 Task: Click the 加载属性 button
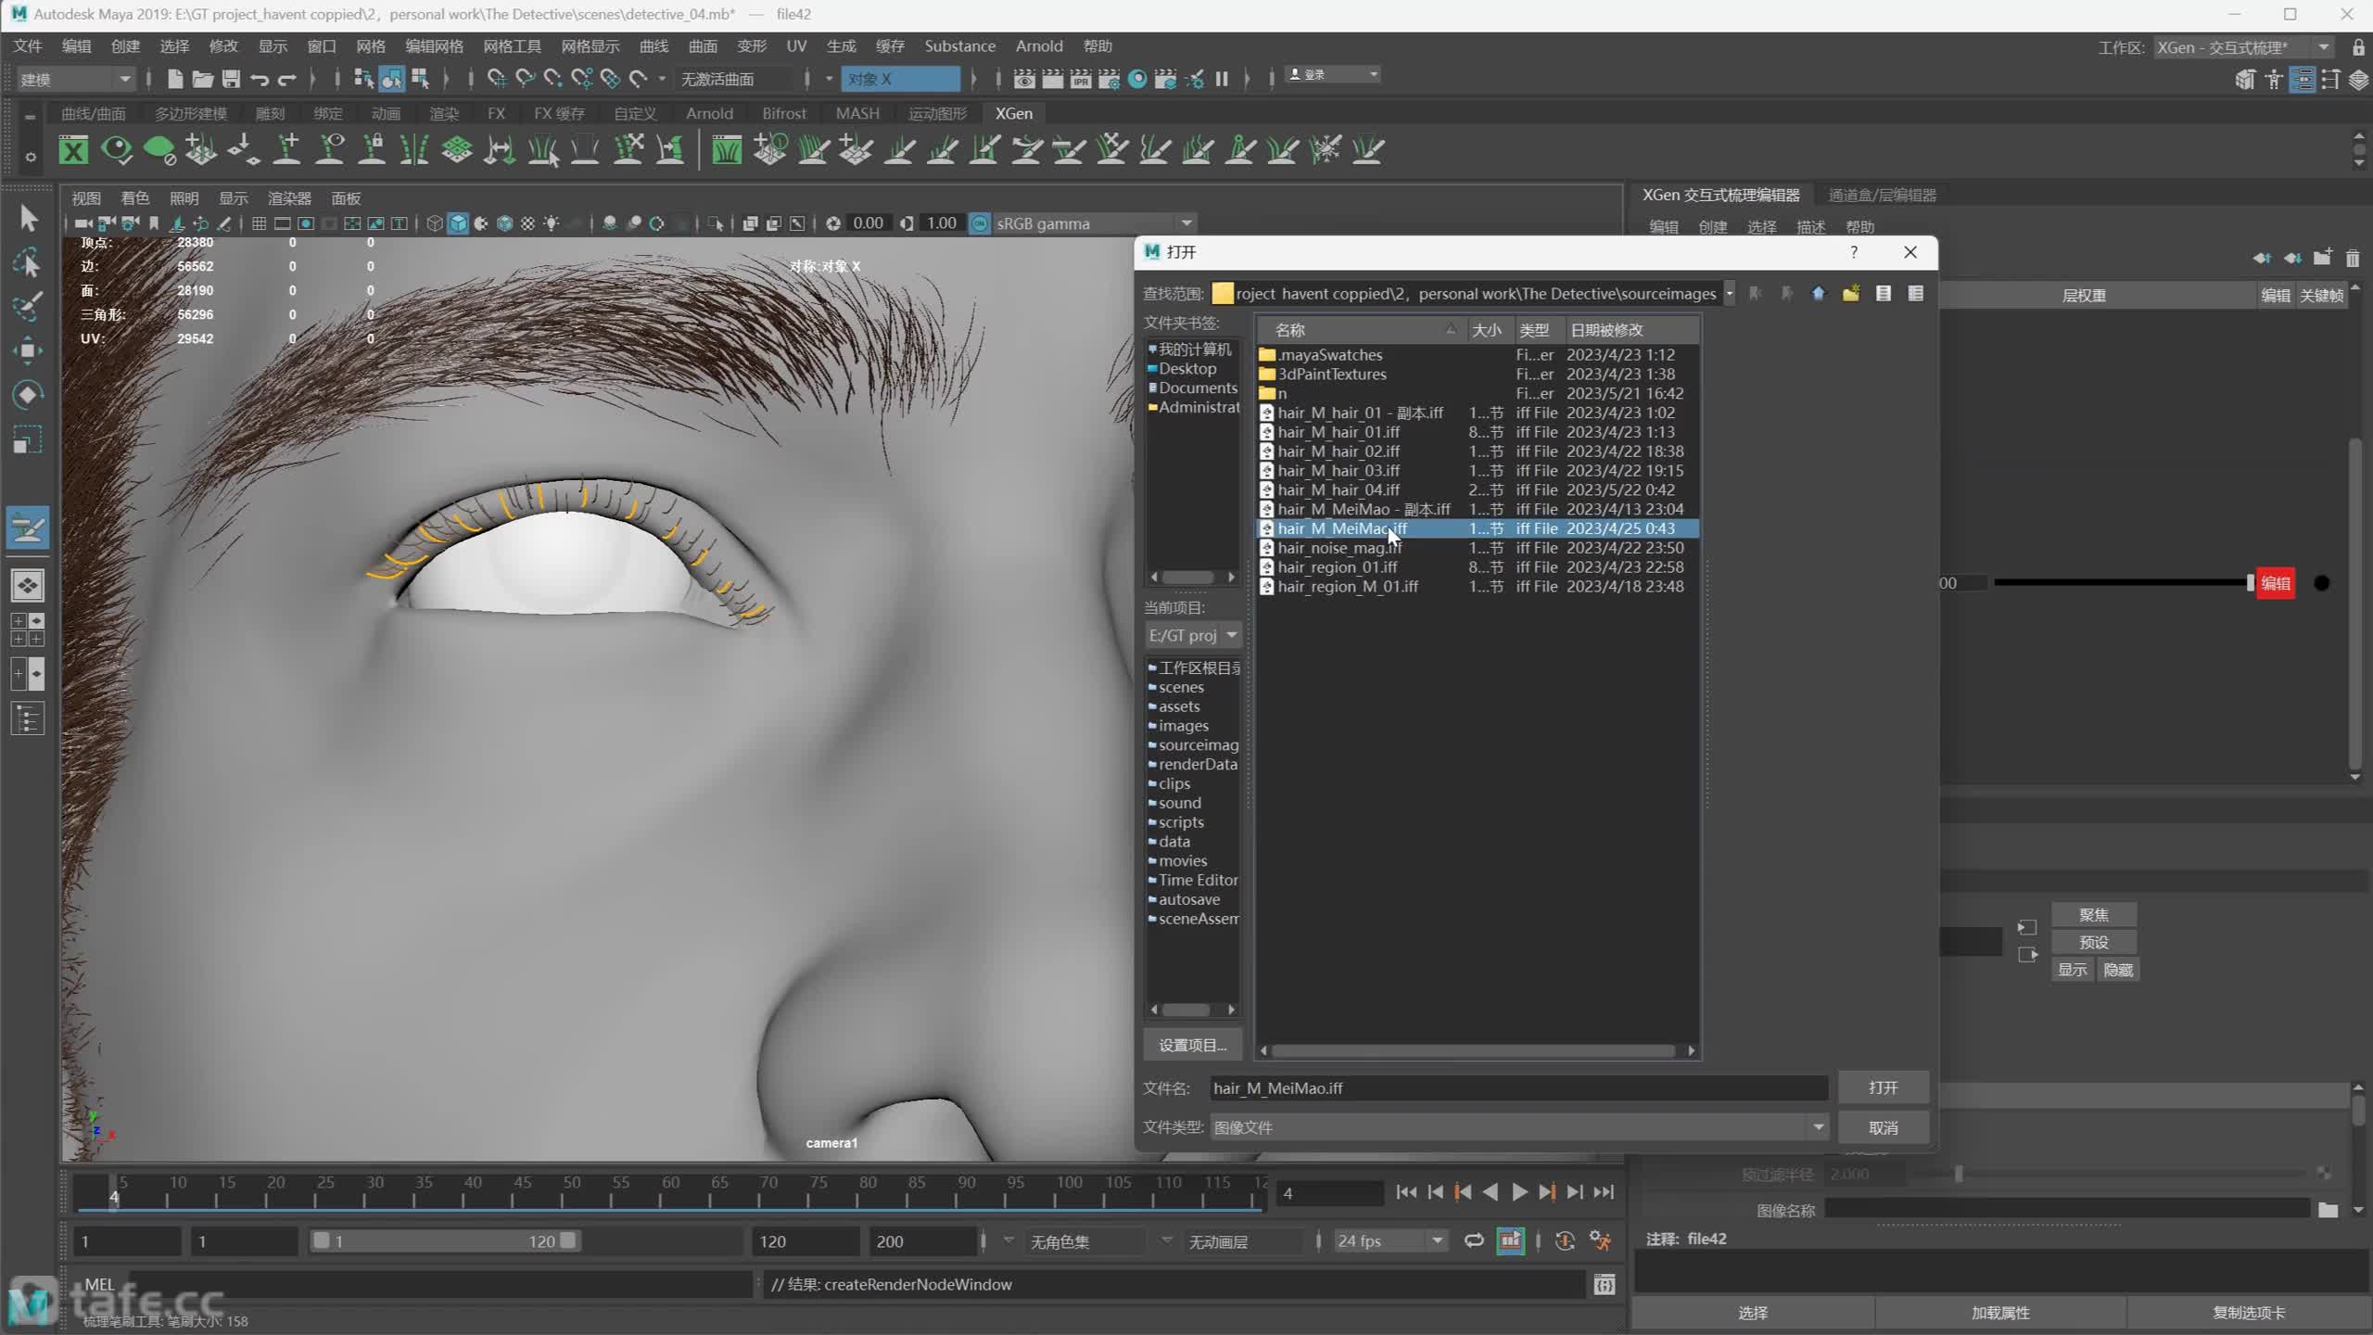[2000, 1313]
